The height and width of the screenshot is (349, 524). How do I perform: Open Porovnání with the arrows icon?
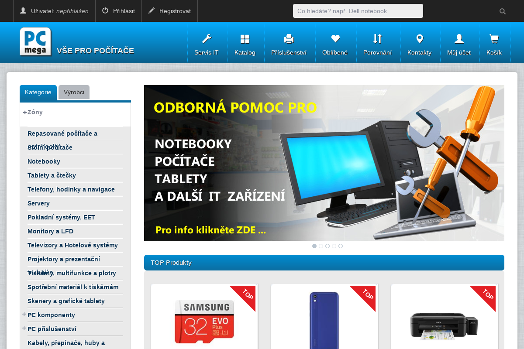pyautogui.click(x=378, y=38)
